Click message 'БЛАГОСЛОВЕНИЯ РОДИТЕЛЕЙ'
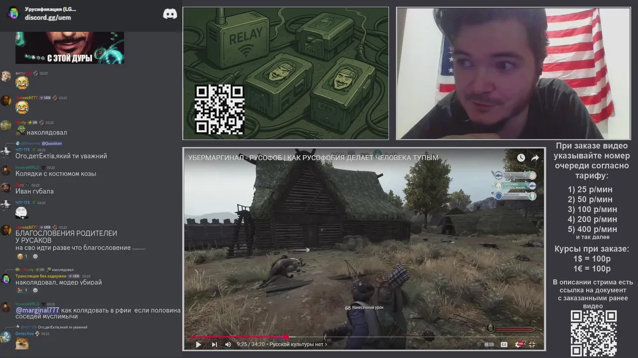Image resolution: width=638 pixels, height=358 pixels. pyautogui.click(x=66, y=233)
